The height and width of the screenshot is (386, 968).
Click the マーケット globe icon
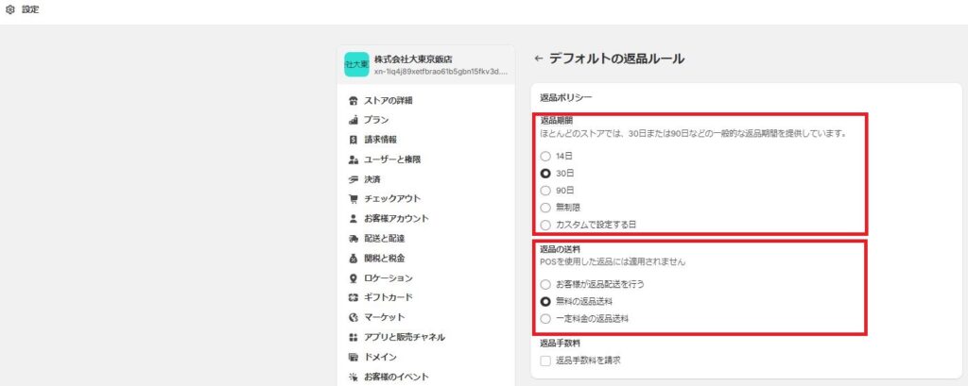pyautogui.click(x=354, y=317)
